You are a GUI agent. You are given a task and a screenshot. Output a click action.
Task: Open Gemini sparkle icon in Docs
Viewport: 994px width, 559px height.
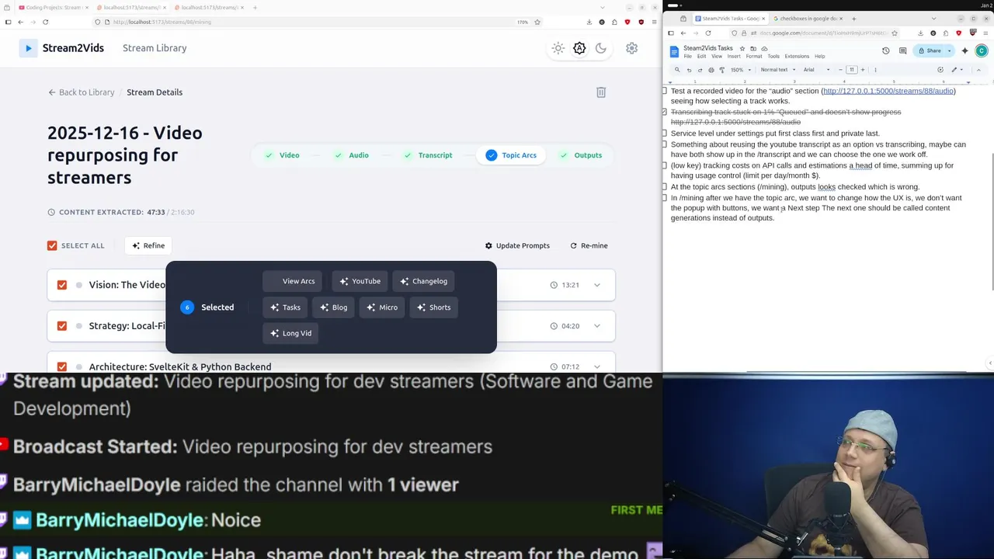(964, 51)
